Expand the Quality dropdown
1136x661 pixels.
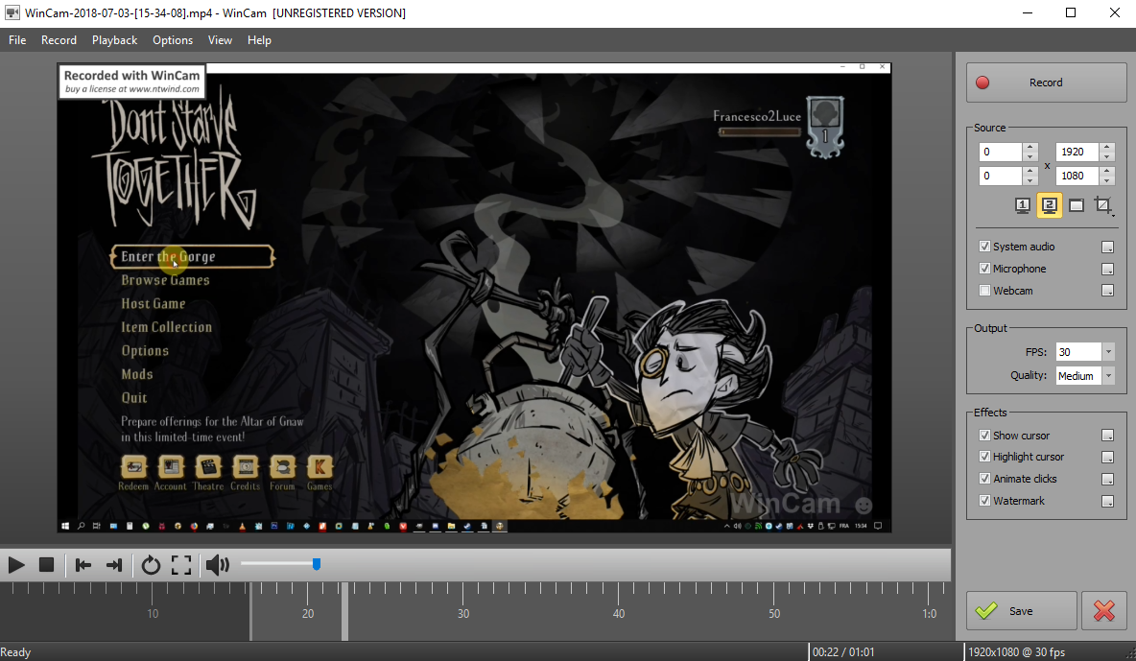point(1108,375)
